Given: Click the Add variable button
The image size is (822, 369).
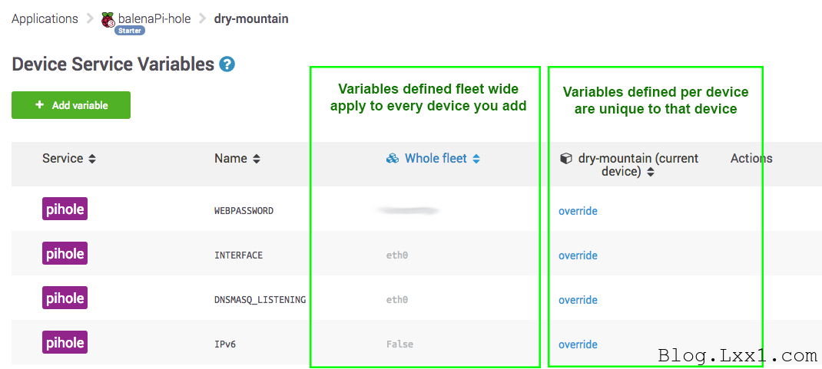Looking at the screenshot, I should (x=71, y=105).
